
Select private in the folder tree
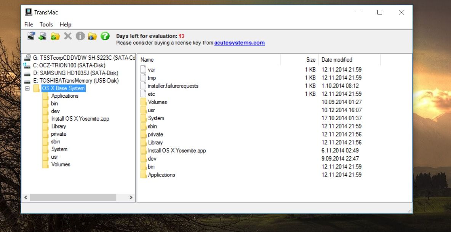[x=59, y=134]
